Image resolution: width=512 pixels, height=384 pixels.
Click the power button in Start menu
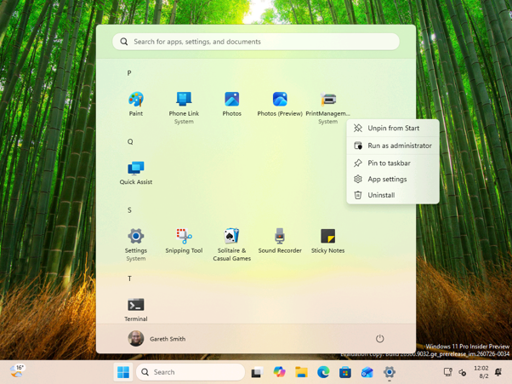[379, 339]
